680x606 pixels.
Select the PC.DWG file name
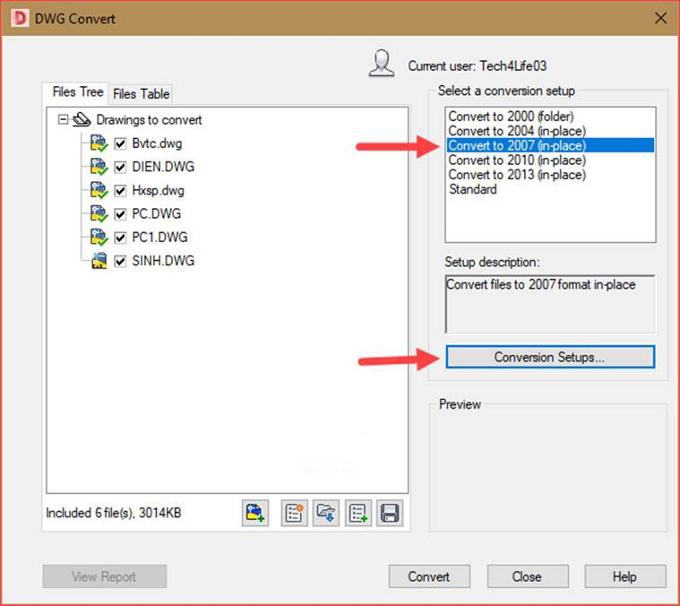tap(157, 214)
